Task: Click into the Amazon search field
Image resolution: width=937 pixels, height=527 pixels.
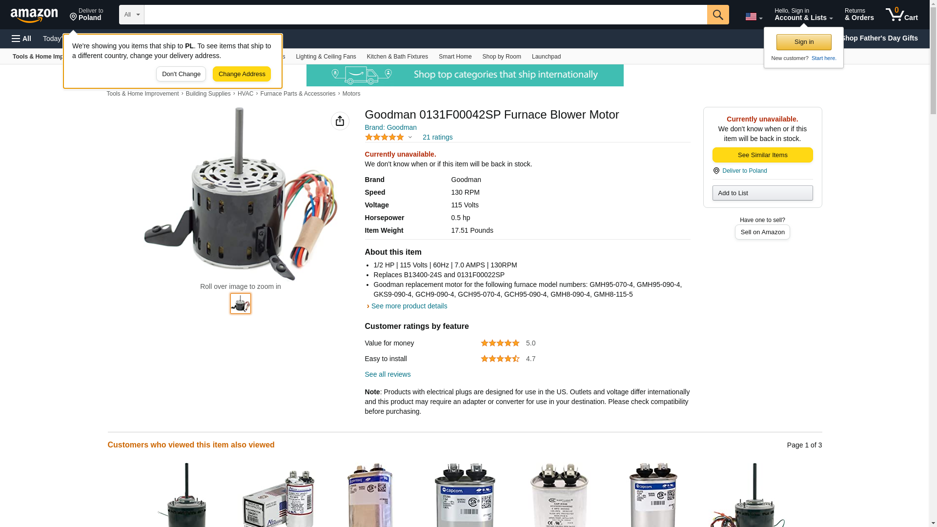Action: [426, 15]
